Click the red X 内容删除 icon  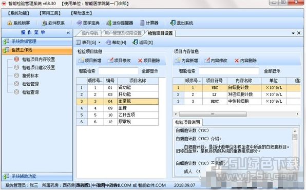pyautogui.click(x=237, y=61)
